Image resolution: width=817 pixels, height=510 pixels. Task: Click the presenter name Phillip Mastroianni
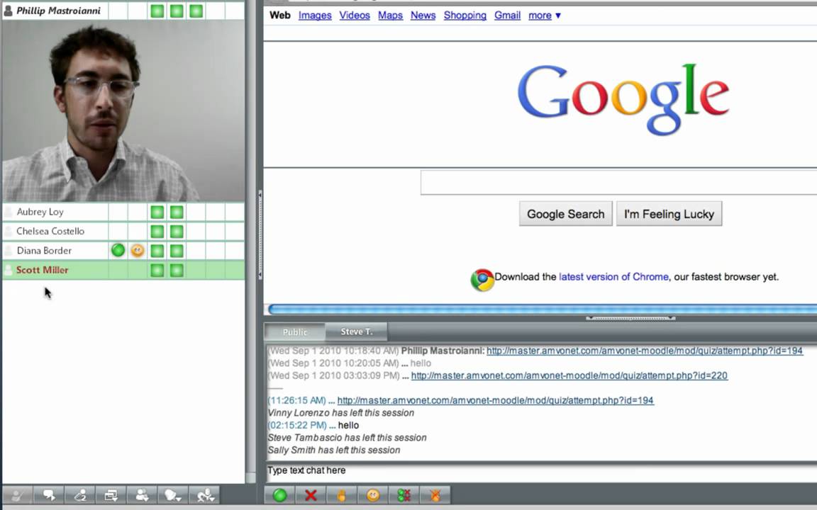[x=58, y=11]
